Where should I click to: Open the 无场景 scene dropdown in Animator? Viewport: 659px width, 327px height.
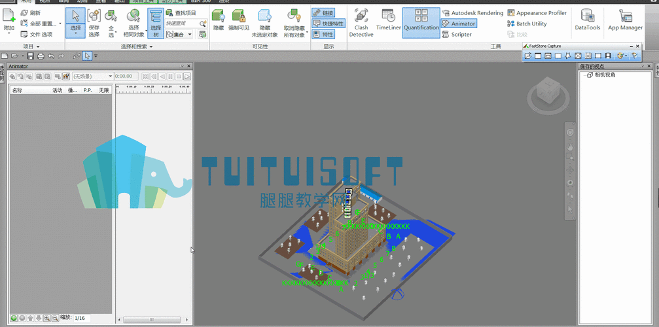tap(92, 77)
